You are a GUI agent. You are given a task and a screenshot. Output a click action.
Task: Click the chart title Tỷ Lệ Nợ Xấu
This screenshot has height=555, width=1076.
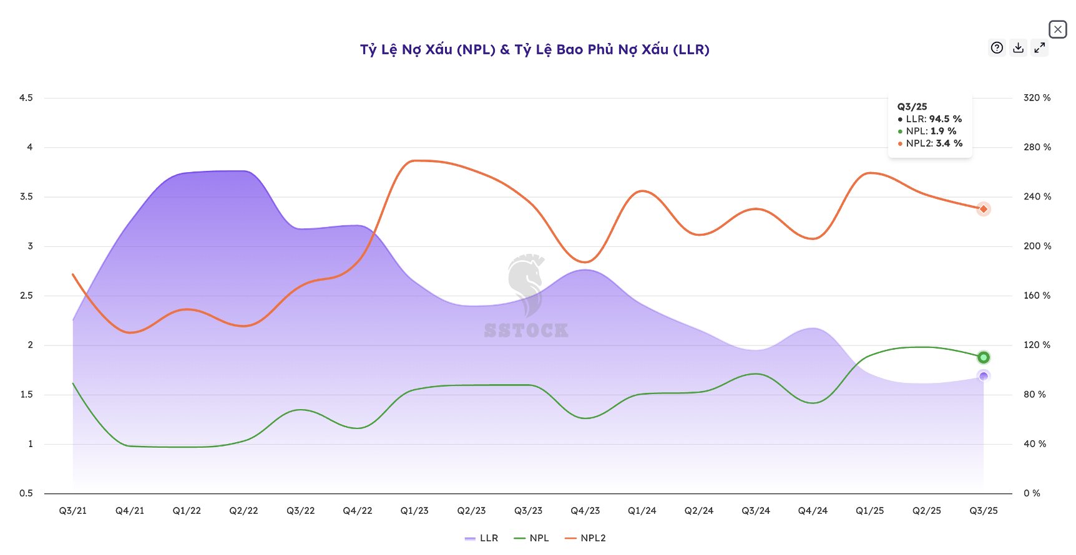pos(534,49)
